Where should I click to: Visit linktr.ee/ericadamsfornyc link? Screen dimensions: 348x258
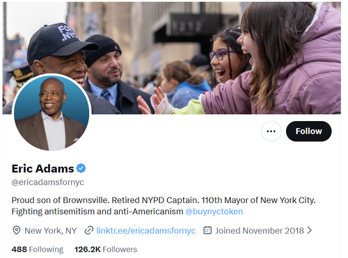point(146,231)
